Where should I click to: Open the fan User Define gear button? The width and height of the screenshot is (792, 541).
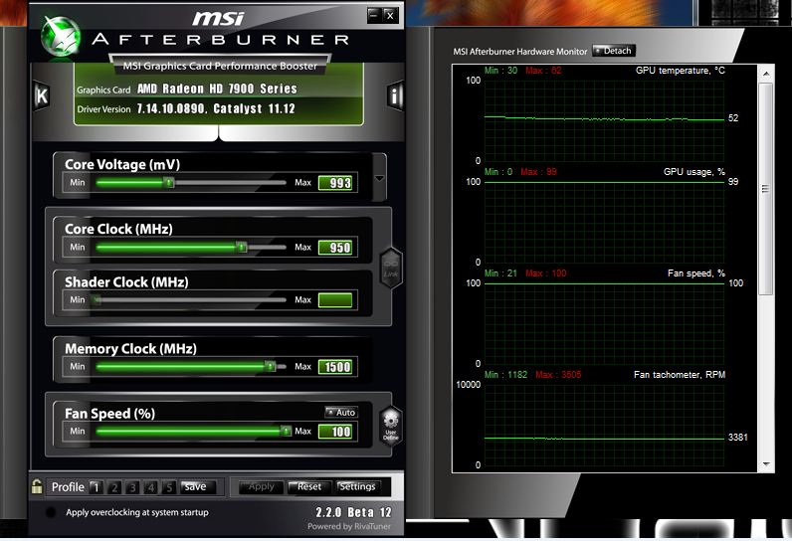click(x=391, y=427)
